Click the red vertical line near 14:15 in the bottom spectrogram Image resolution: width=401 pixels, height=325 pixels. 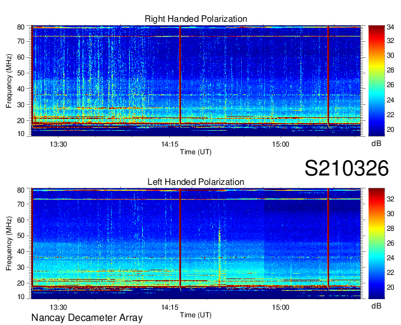point(180,237)
